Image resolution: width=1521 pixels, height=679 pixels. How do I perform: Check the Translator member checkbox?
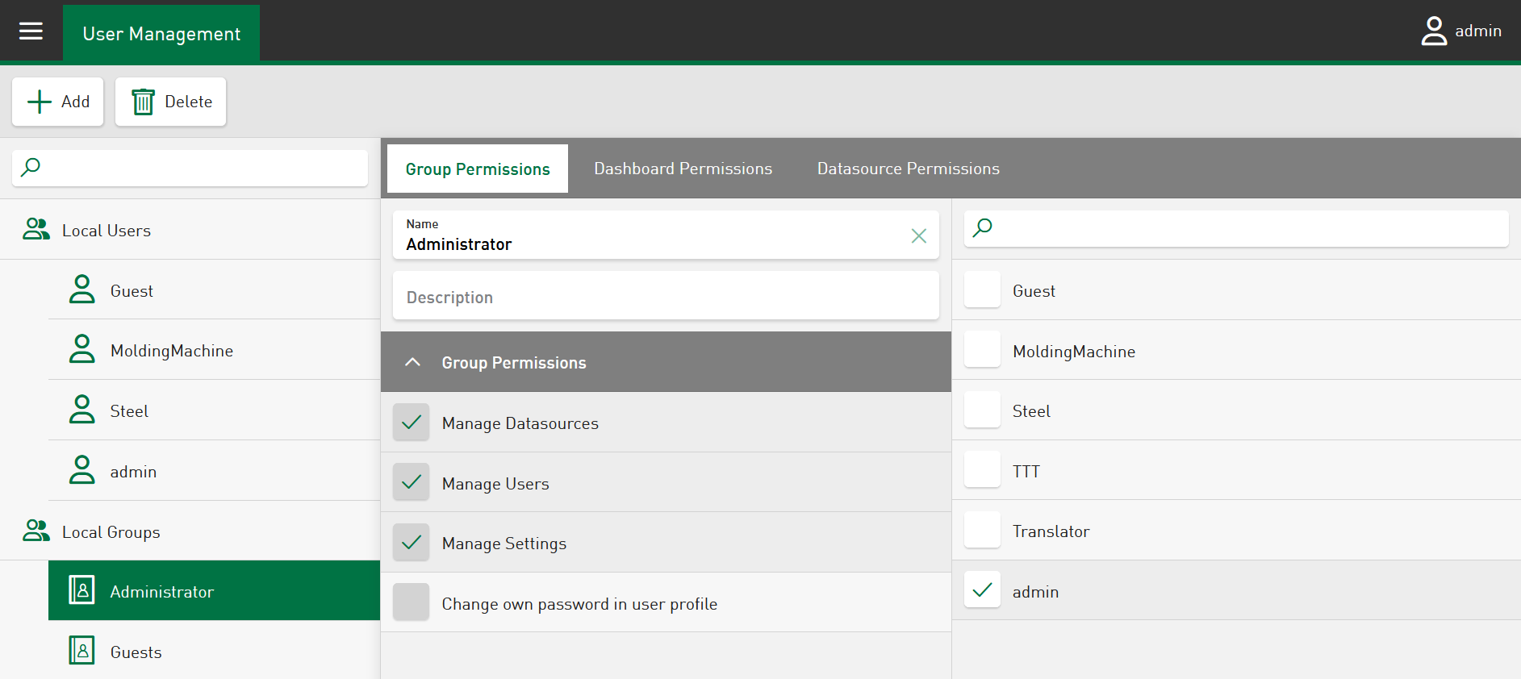pos(982,531)
